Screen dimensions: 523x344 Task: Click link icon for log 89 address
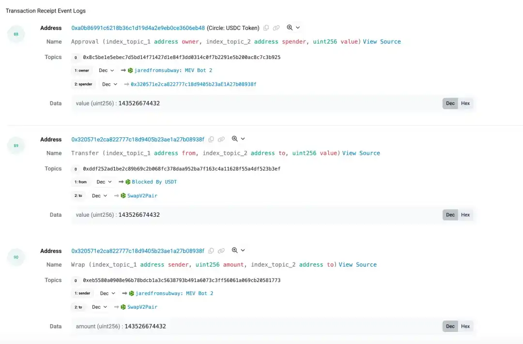click(221, 139)
